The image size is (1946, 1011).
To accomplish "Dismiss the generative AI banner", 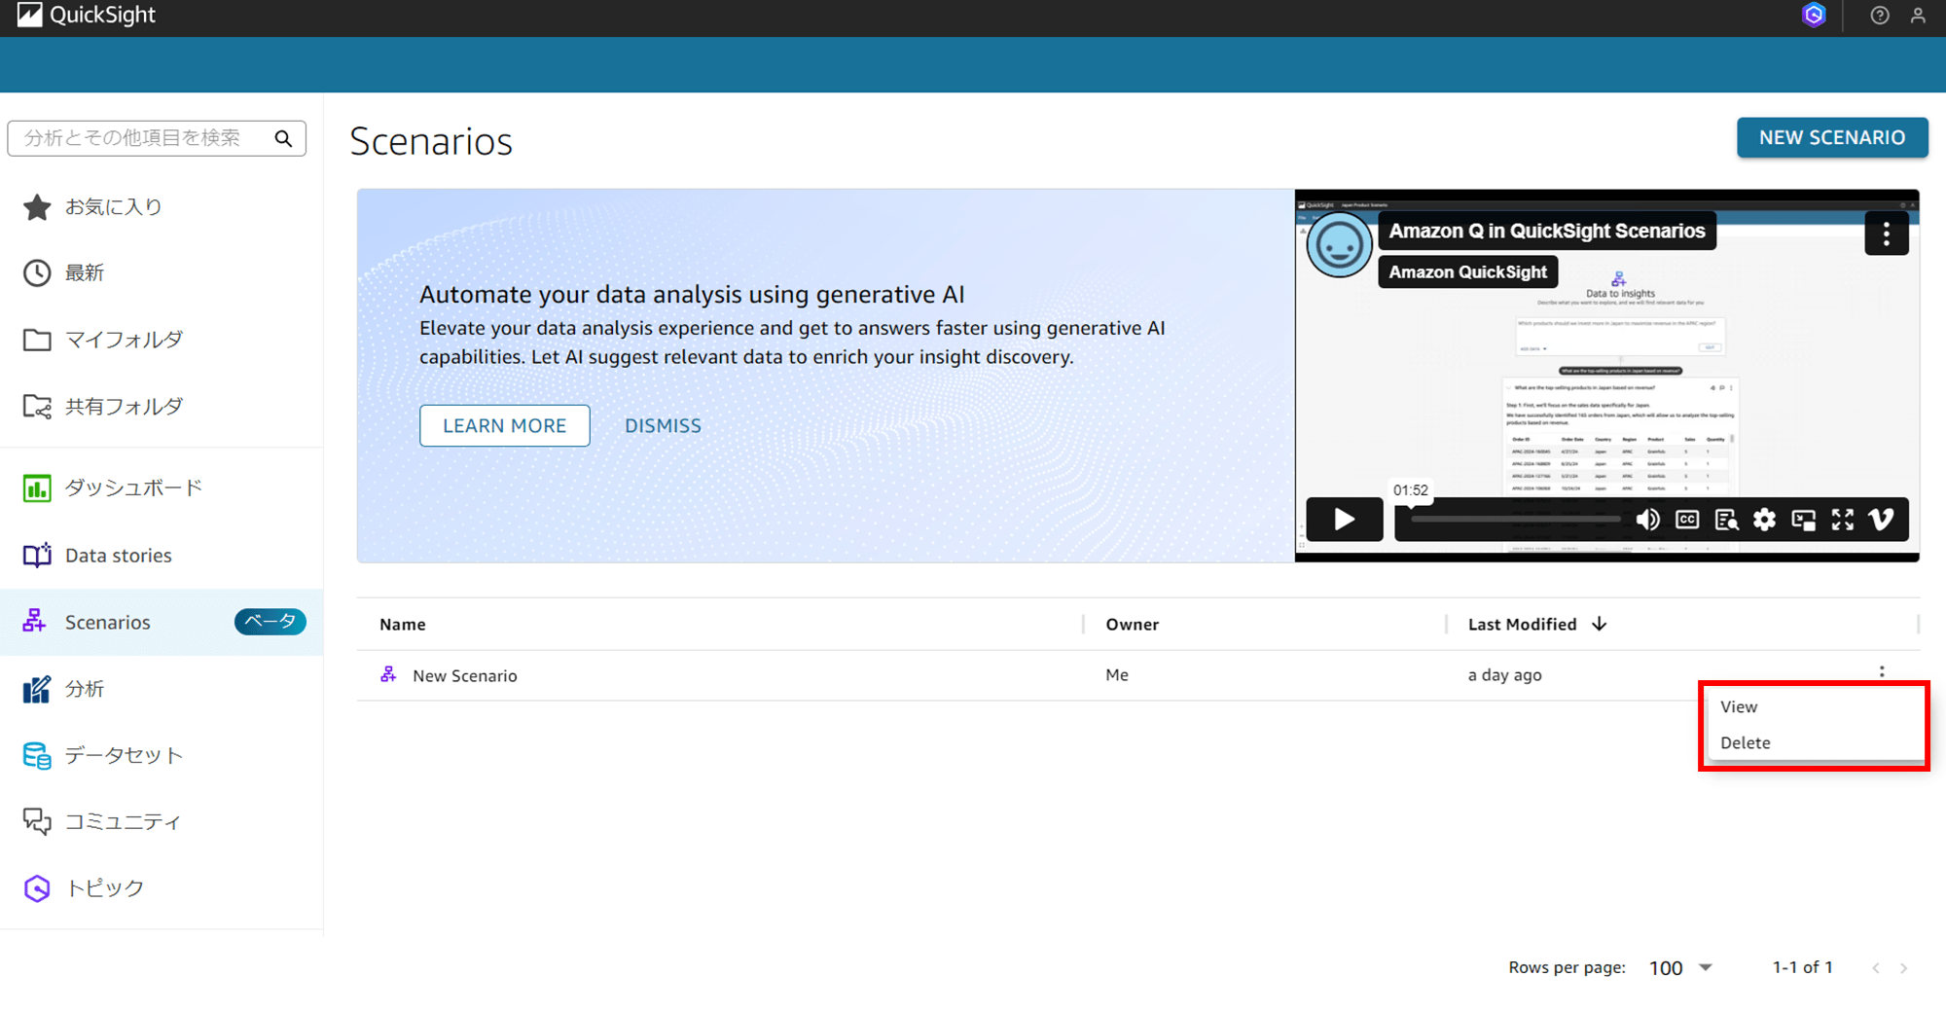I will coord(663,425).
